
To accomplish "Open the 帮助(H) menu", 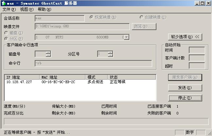I will tap(44, 9).
